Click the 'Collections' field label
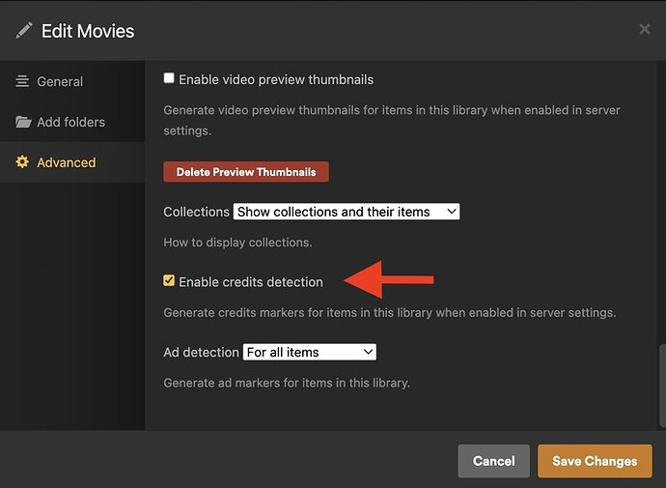Screen dimensions: 666x488 pos(196,212)
